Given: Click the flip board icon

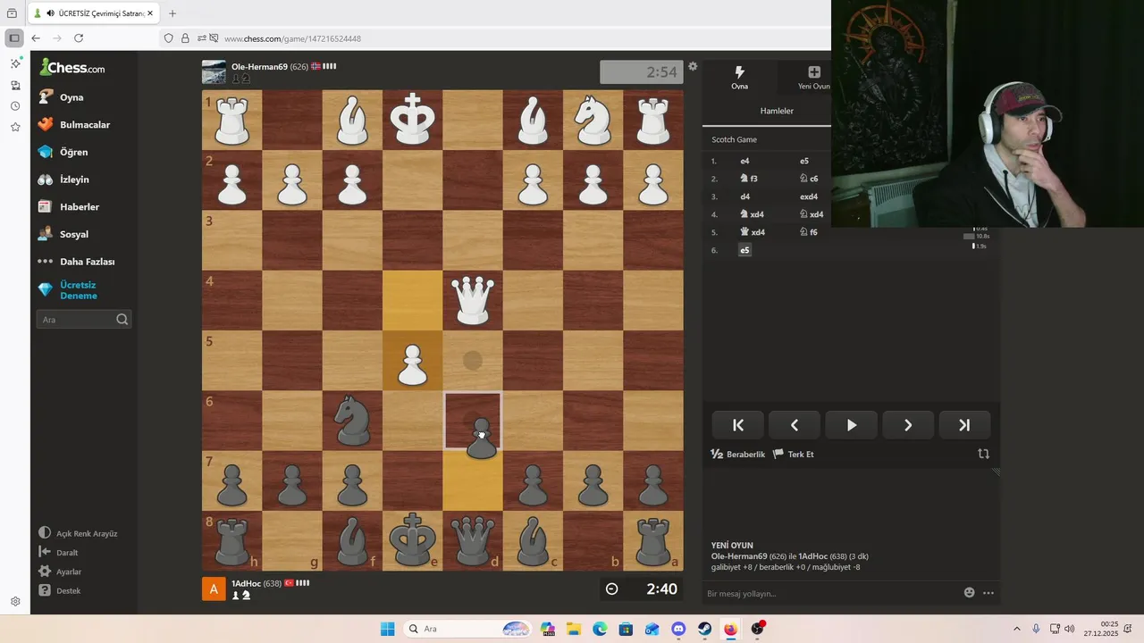Looking at the screenshot, I should click(983, 454).
